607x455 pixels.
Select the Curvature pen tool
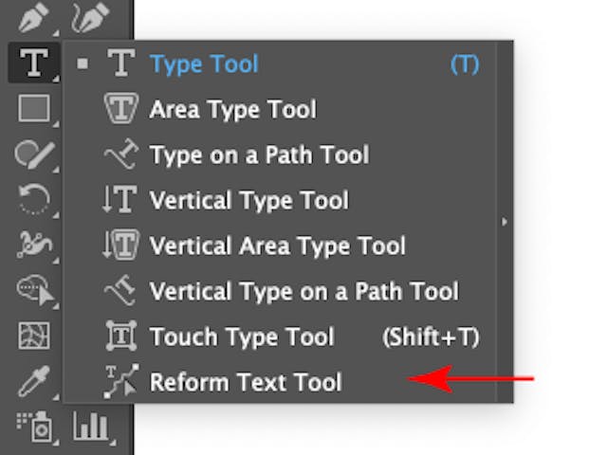coord(89,16)
